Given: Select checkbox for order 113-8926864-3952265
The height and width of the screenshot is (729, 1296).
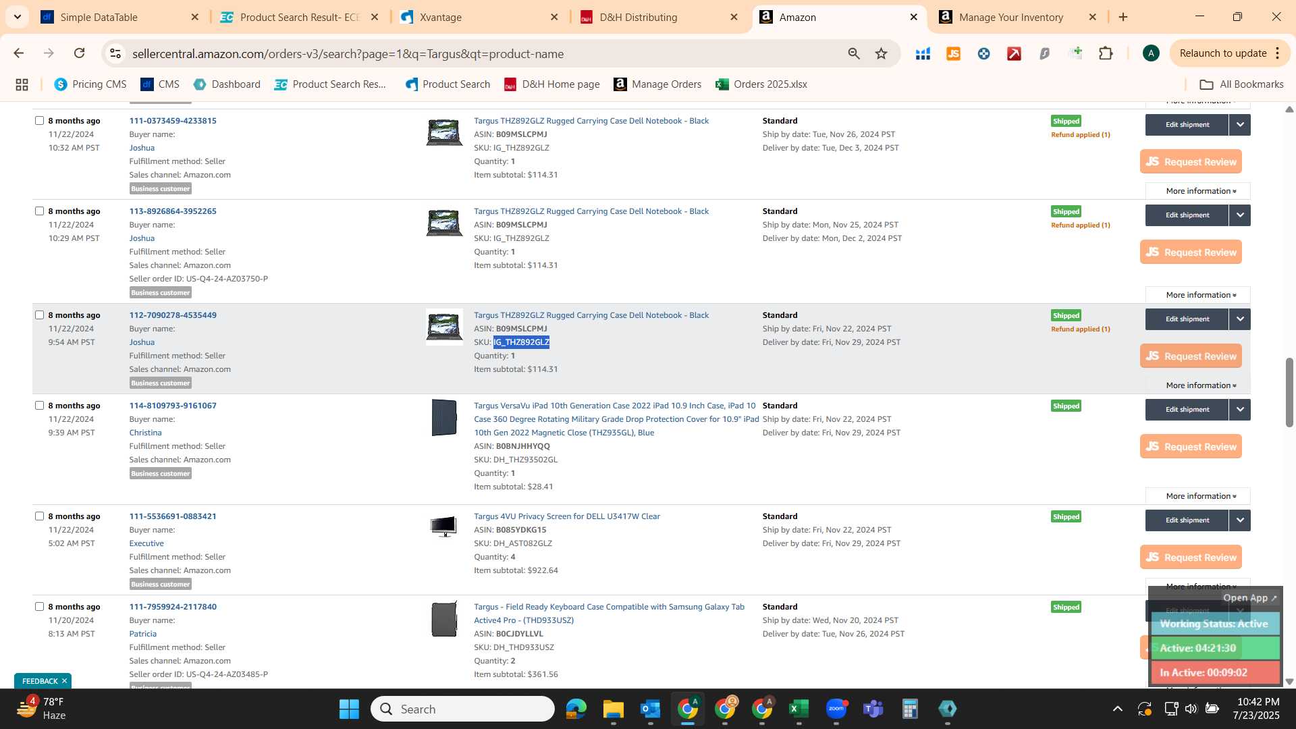Looking at the screenshot, I should coord(39,211).
